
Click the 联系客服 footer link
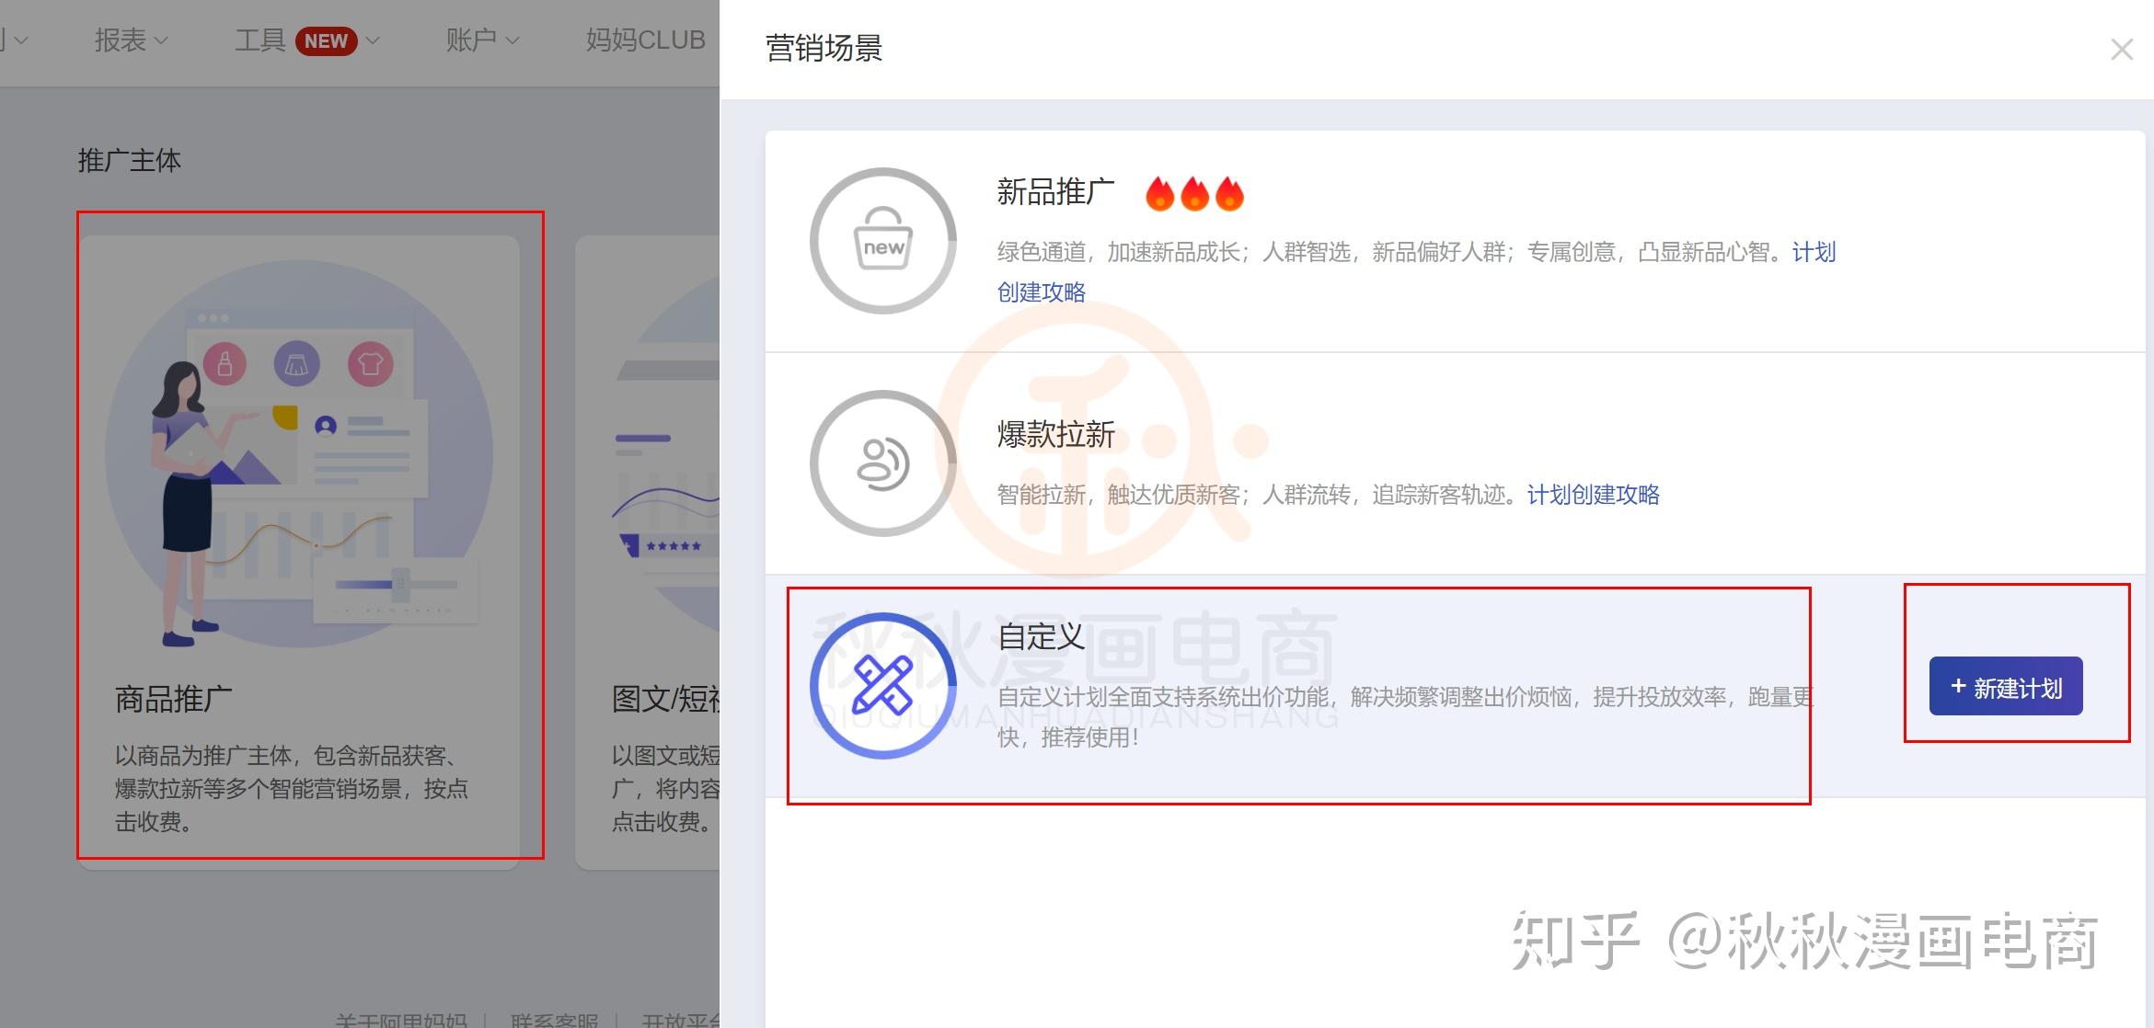tap(554, 1020)
